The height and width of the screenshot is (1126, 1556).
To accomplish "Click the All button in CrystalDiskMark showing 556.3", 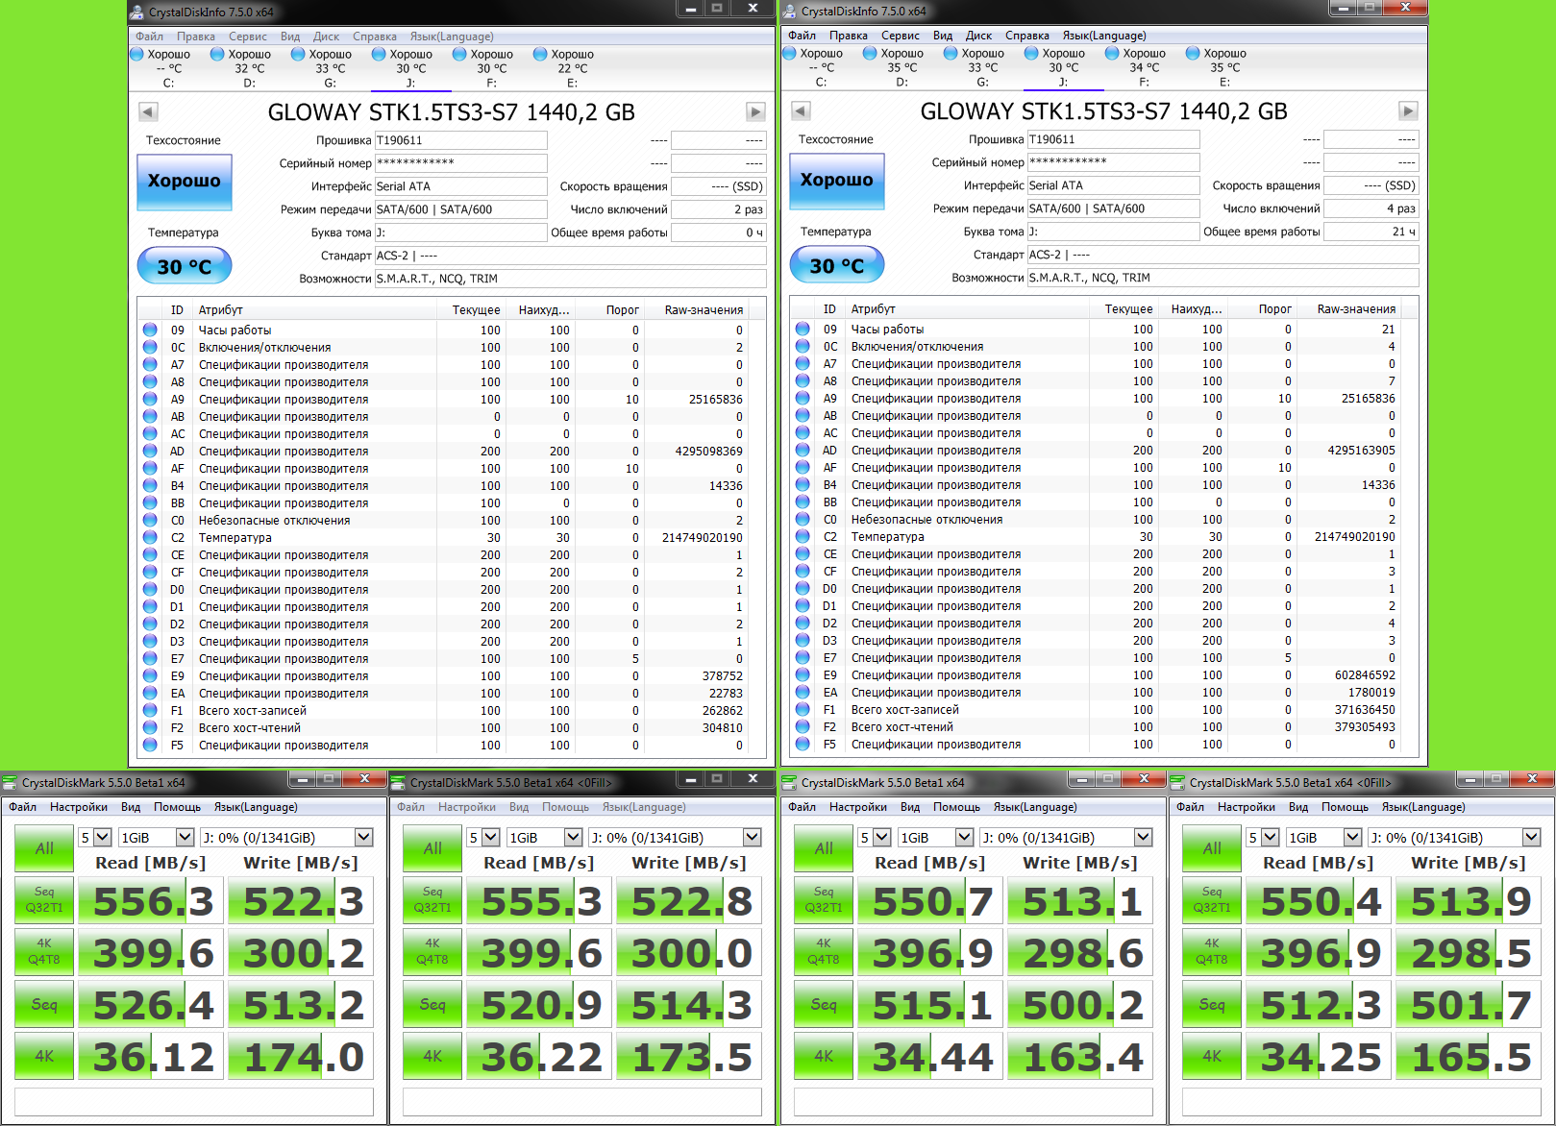I will pos(44,848).
